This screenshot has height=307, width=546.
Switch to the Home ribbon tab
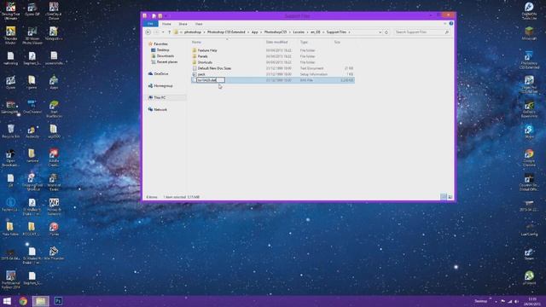(166, 24)
